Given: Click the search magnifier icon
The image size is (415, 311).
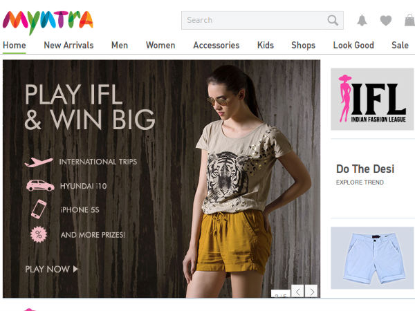Looking at the screenshot, I should coord(333,20).
